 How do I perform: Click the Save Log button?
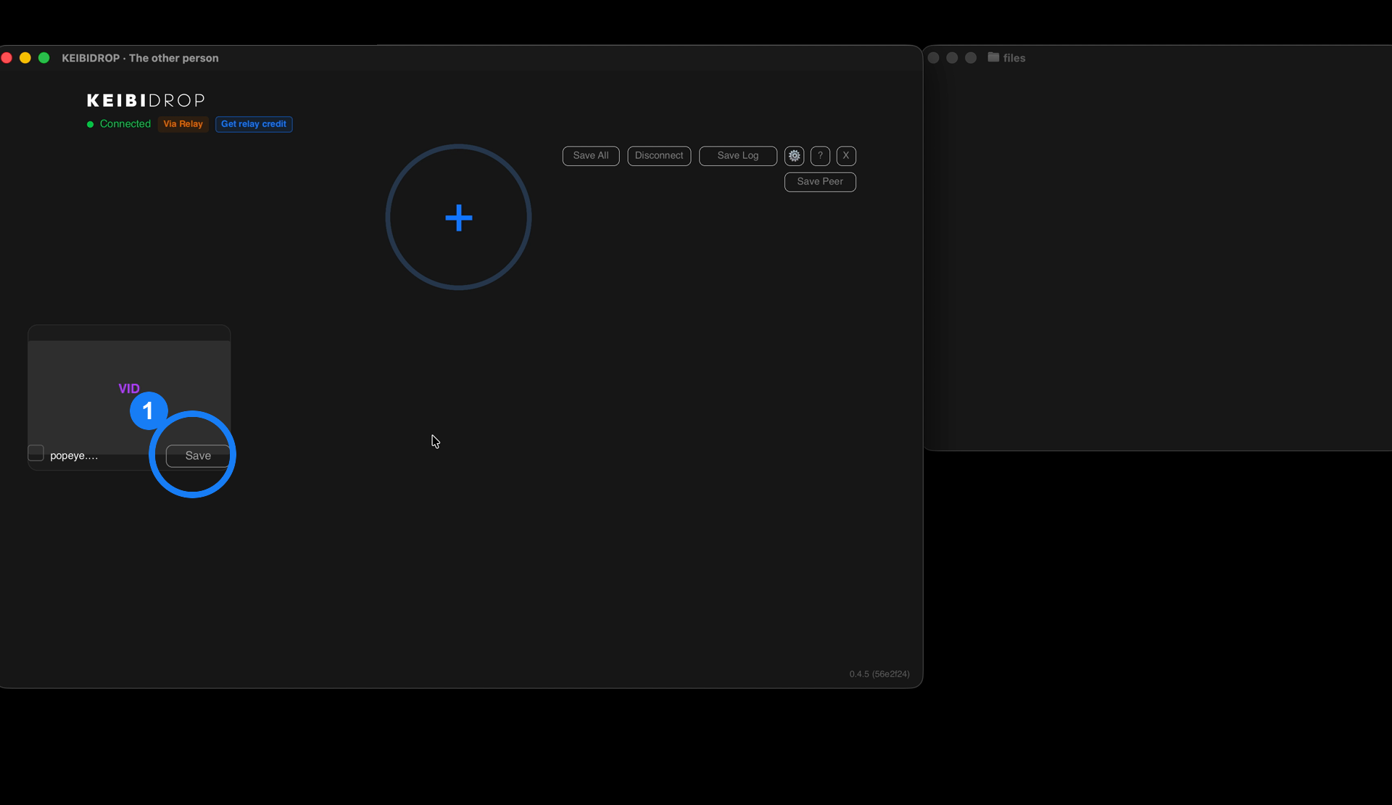click(x=738, y=156)
